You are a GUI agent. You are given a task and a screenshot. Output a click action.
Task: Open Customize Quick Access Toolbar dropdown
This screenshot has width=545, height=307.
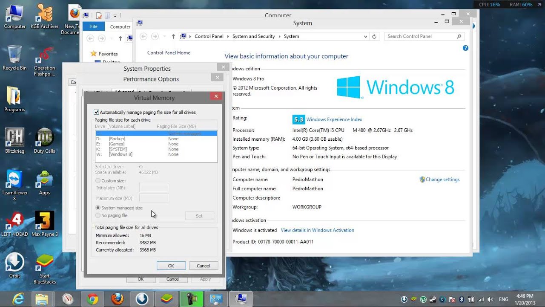tap(115, 16)
